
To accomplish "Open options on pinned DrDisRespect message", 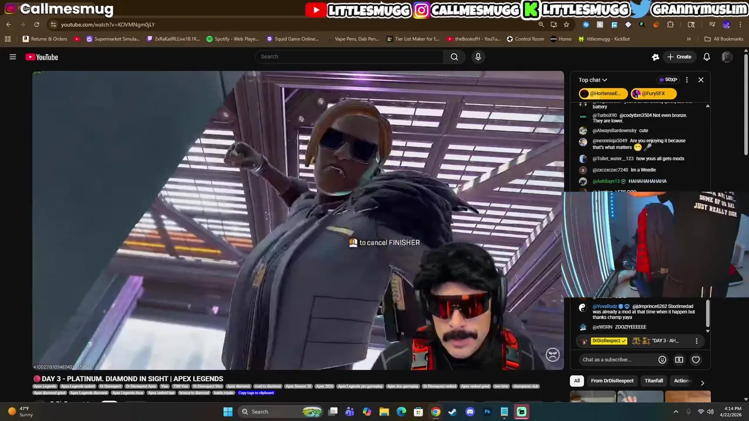I will pos(696,341).
